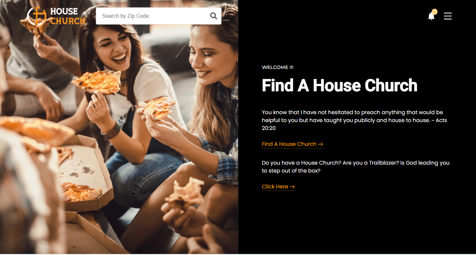
Task: Open notifications via the bell icon
Action: point(431,16)
